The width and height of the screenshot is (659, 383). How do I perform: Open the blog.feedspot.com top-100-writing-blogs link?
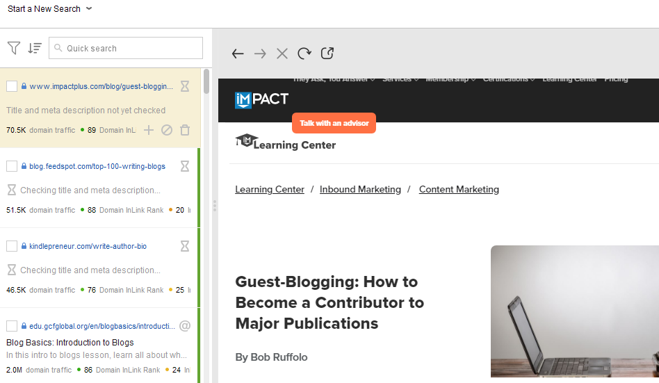point(97,166)
